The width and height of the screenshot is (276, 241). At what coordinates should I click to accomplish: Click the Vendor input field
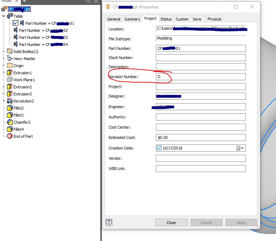coord(201,158)
